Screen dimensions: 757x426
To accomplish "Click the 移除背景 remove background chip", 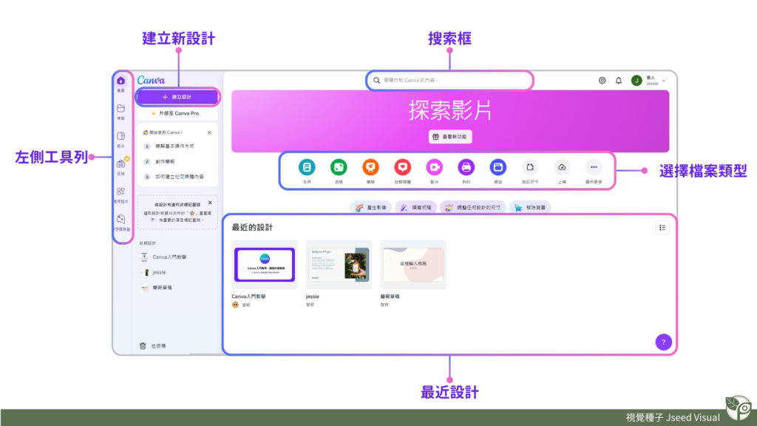I will tap(530, 208).
